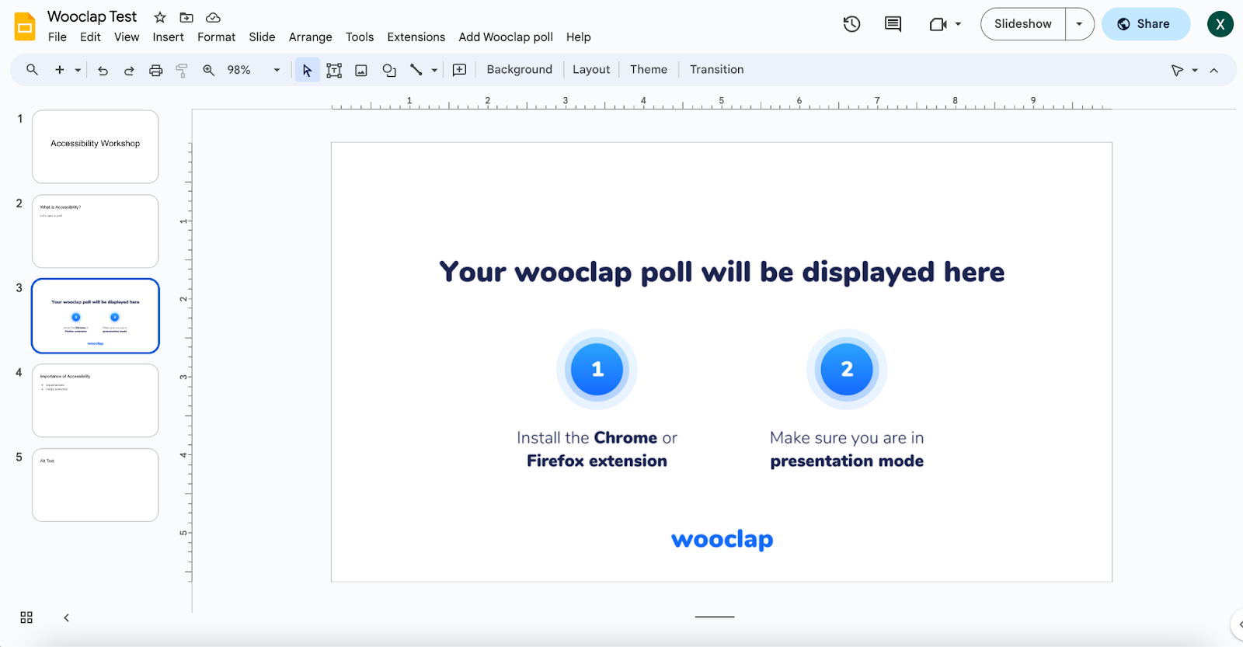The image size is (1243, 647).
Task: Undo the last action
Action: [103, 70]
